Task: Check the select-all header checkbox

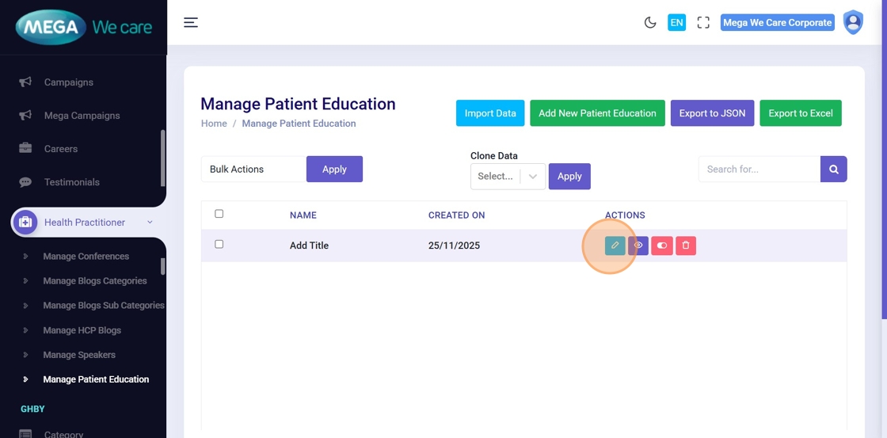Action: pyautogui.click(x=219, y=214)
